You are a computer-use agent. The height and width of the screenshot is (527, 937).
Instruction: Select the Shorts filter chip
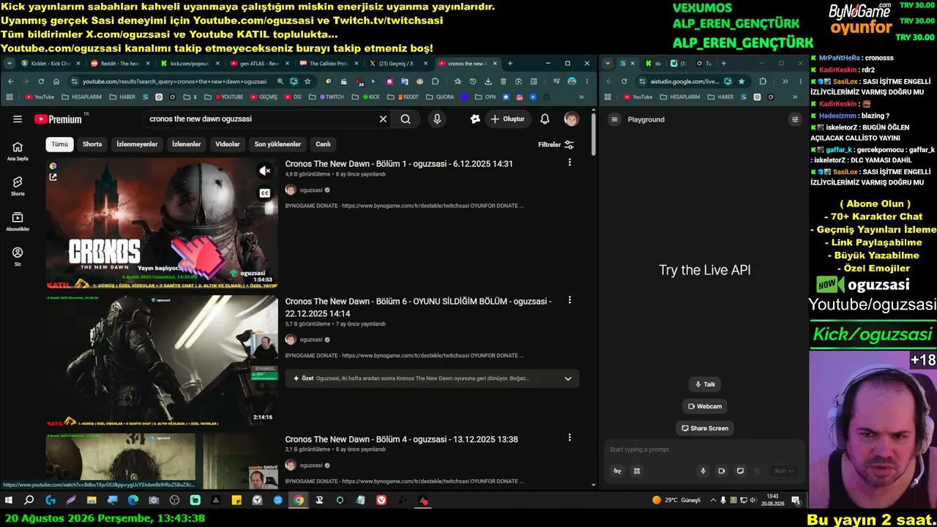92,144
